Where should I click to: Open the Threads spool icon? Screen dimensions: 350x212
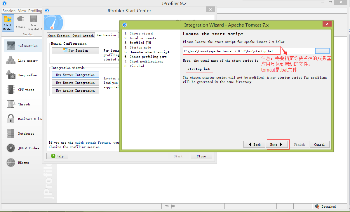(11, 104)
